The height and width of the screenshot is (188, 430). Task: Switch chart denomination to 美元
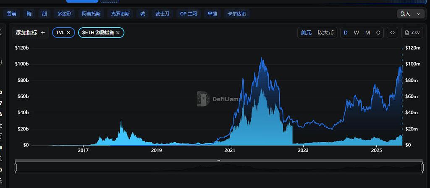306,32
